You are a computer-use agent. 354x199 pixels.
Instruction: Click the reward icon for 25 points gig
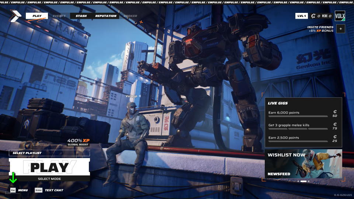click(335, 137)
